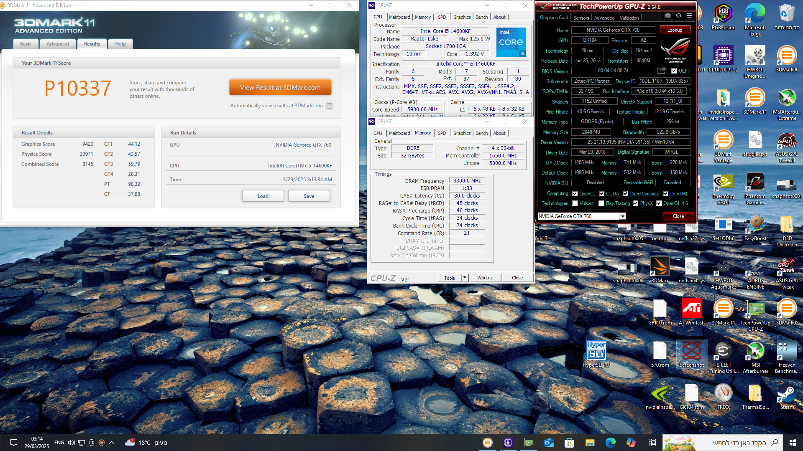This screenshot has width=803, height=451.
Task: Click the red Close button in GPU-Z
Action: click(x=678, y=216)
